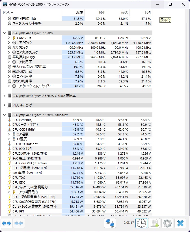Image resolution: width=190 pixels, height=232 pixels.
Task: Click the lightning icon beside SoC 電圧
Action: (x=9, y=158)
